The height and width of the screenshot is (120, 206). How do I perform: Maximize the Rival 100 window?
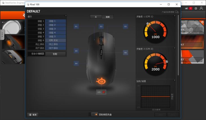click(x=169, y=4)
